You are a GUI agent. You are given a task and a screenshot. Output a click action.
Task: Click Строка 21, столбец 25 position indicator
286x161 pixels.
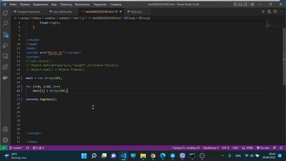186,148
